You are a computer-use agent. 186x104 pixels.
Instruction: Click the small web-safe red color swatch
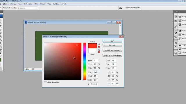tap(99, 52)
